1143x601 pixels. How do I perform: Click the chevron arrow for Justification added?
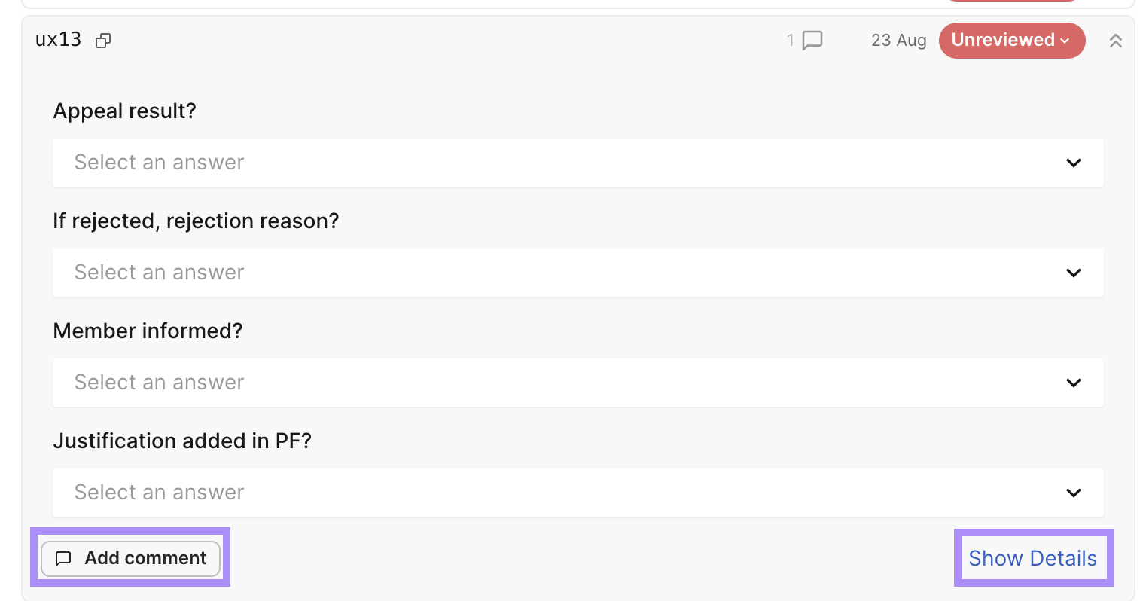click(1073, 493)
